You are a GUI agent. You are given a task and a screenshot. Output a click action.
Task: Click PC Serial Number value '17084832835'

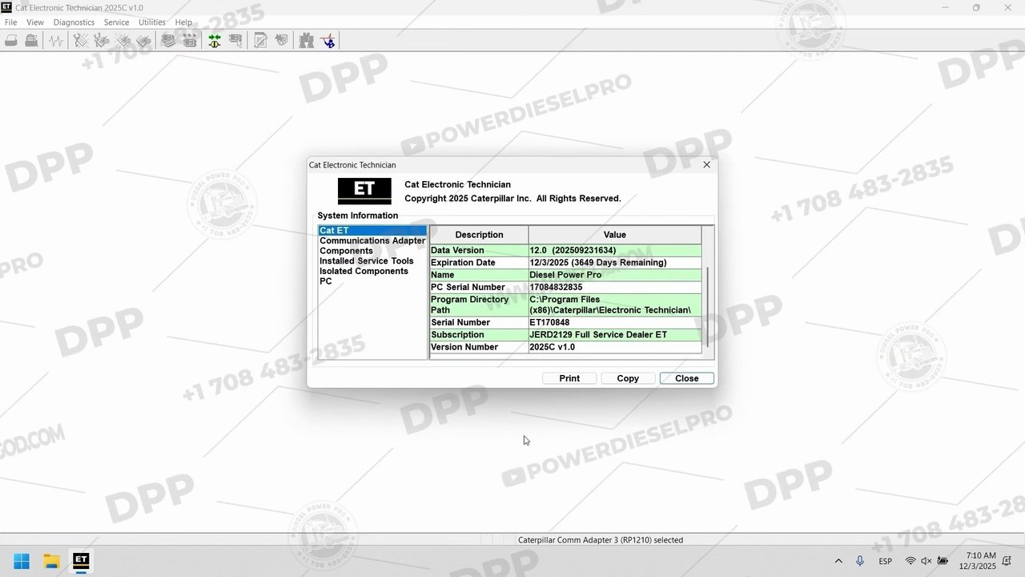pyautogui.click(x=615, y=287)
